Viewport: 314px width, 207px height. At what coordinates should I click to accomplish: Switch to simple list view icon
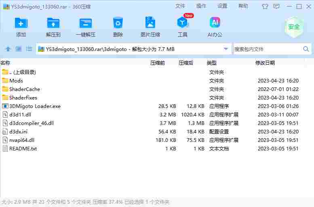pos(29,49)
